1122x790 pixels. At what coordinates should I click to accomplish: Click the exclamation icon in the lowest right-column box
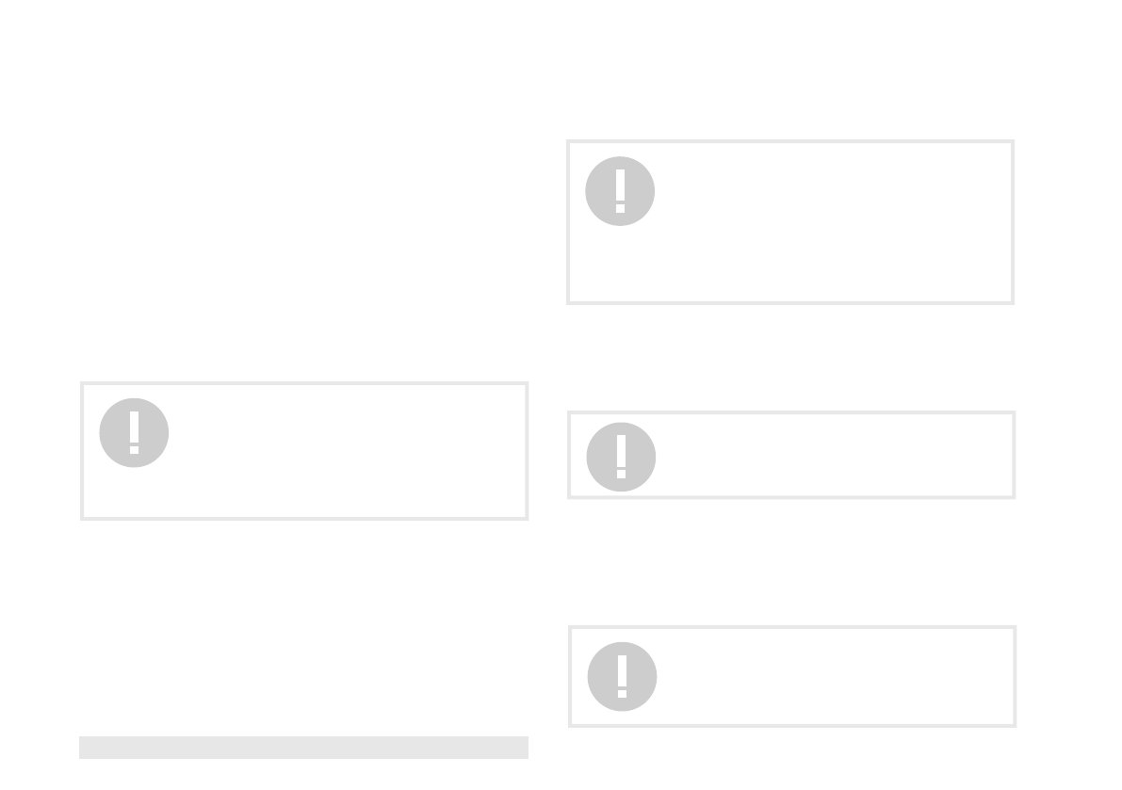[x=622, y=676]
